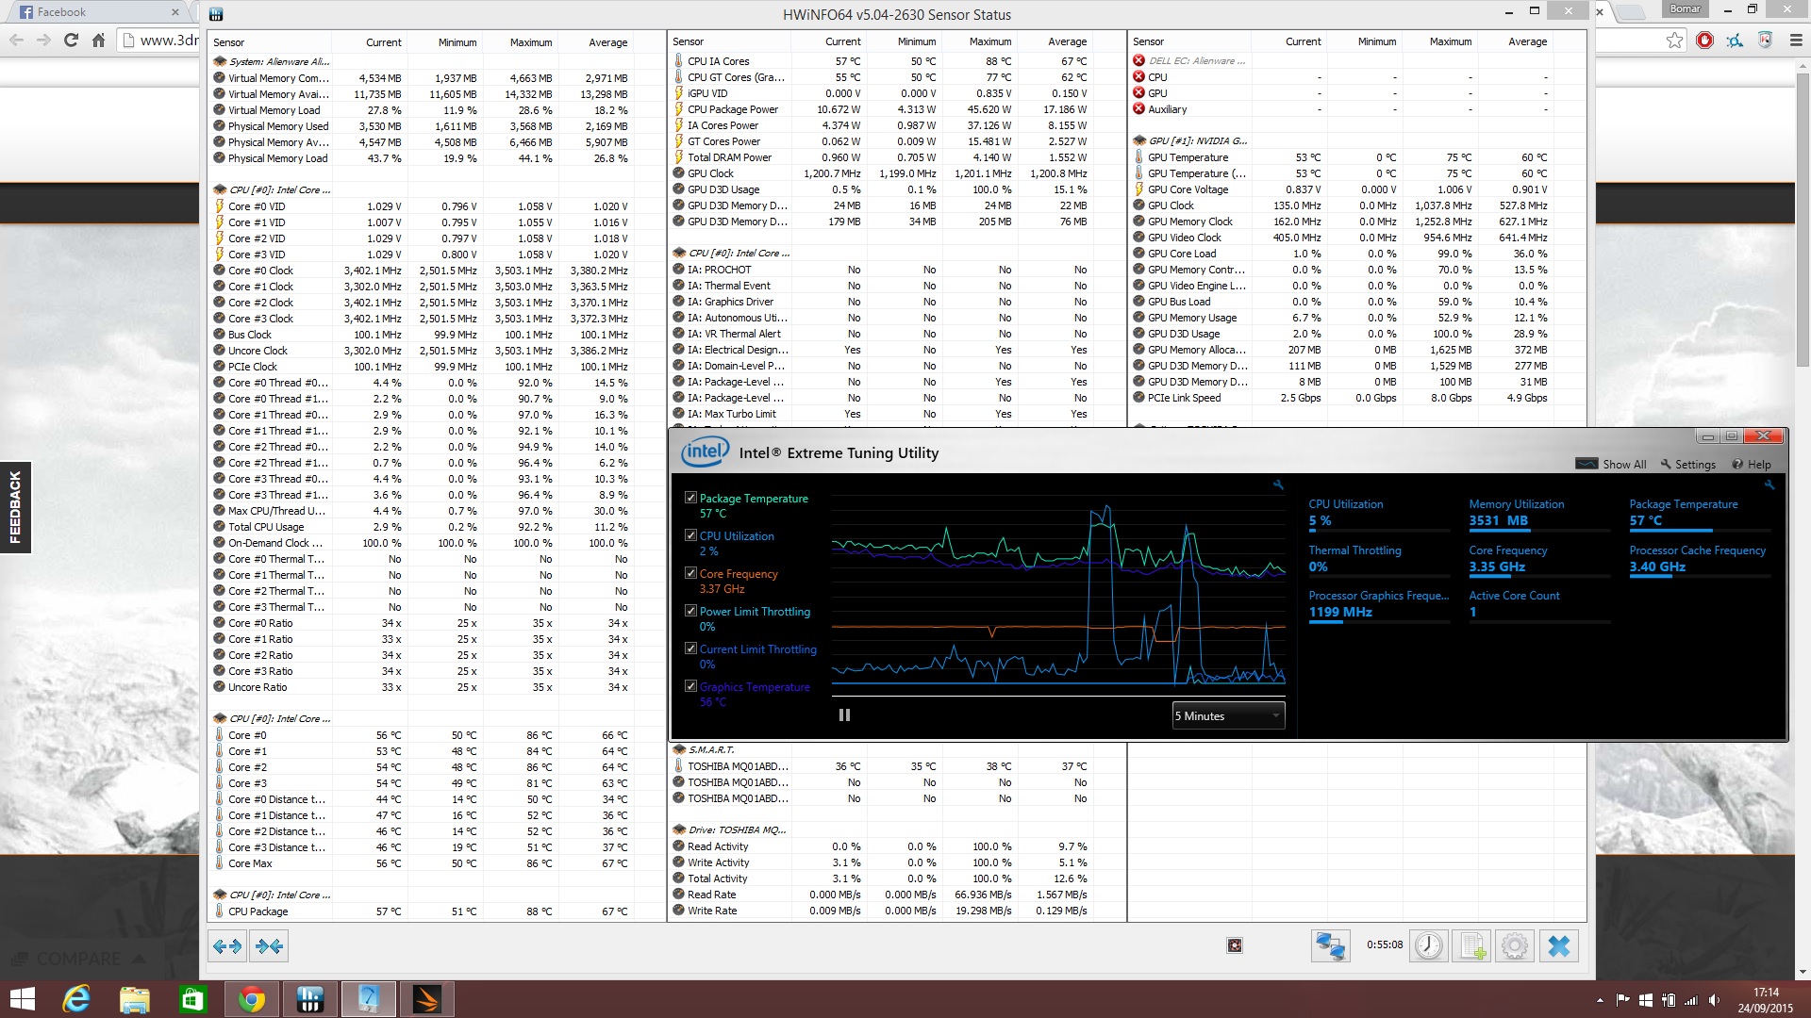Click the shrink columns arrows button in HWiNFO
Screen dimensions: 1811x1018
(269, 945)
